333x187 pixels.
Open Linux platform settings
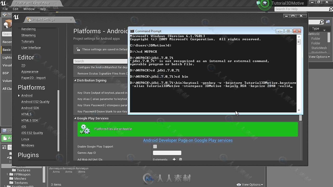(25, 139)
